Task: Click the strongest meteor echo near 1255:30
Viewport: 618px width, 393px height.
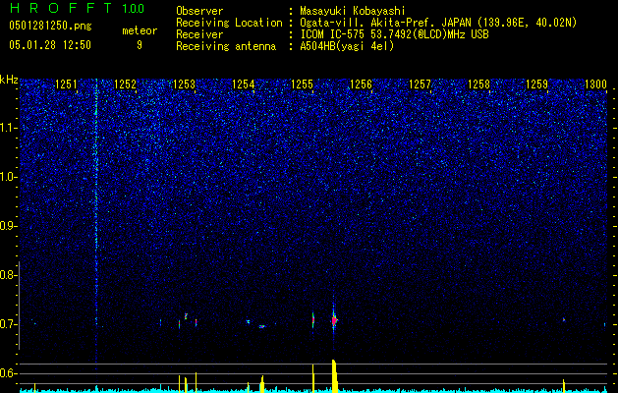Action: pos(334,320)
